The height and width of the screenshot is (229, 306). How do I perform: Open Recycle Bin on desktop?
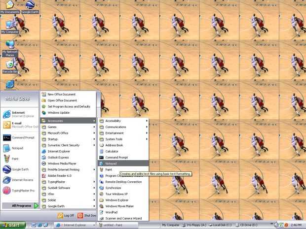tap(10, 67)
